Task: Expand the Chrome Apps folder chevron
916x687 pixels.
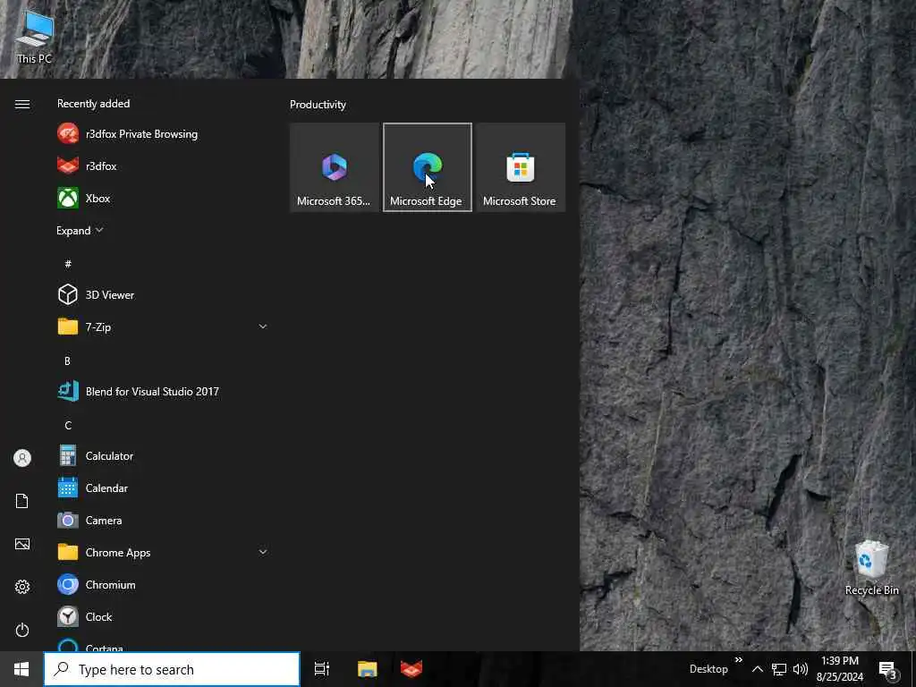Action: (x=263, y=552)
